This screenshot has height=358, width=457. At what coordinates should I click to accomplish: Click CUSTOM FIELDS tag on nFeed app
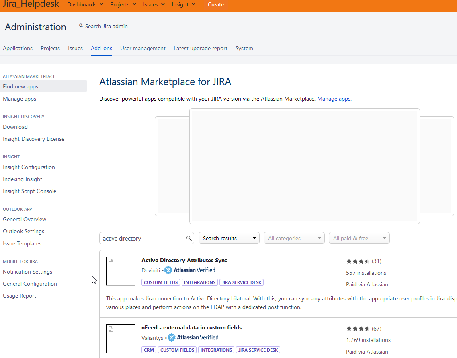tap(177, 350)
